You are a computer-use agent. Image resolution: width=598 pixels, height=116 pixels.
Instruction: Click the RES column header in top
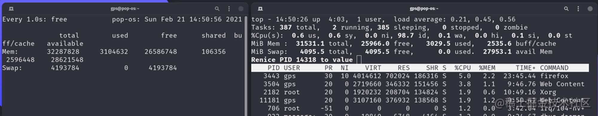pyautogui.click(x=404, y=68)
